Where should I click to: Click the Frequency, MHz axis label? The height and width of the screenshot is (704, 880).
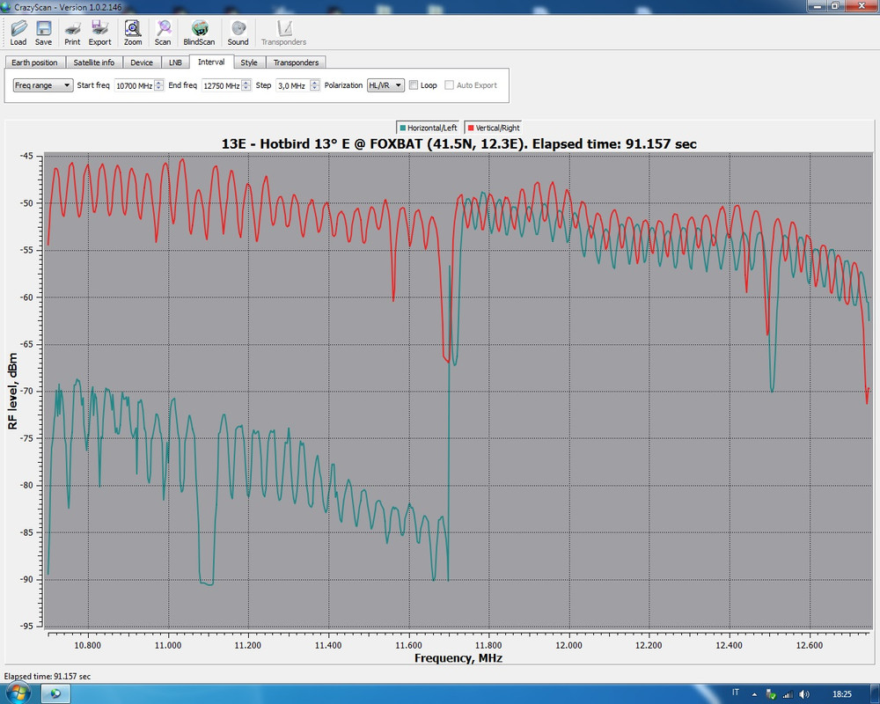pos(458,658)
